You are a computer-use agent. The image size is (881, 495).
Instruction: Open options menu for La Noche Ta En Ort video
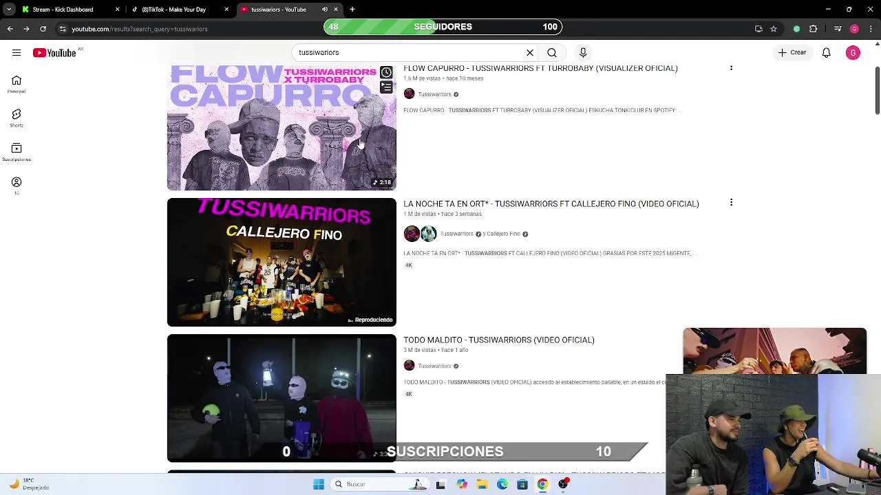[731, 202]
